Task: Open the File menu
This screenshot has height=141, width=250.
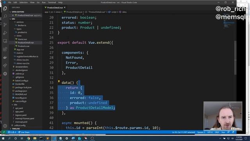Action: tap(9, 2)
